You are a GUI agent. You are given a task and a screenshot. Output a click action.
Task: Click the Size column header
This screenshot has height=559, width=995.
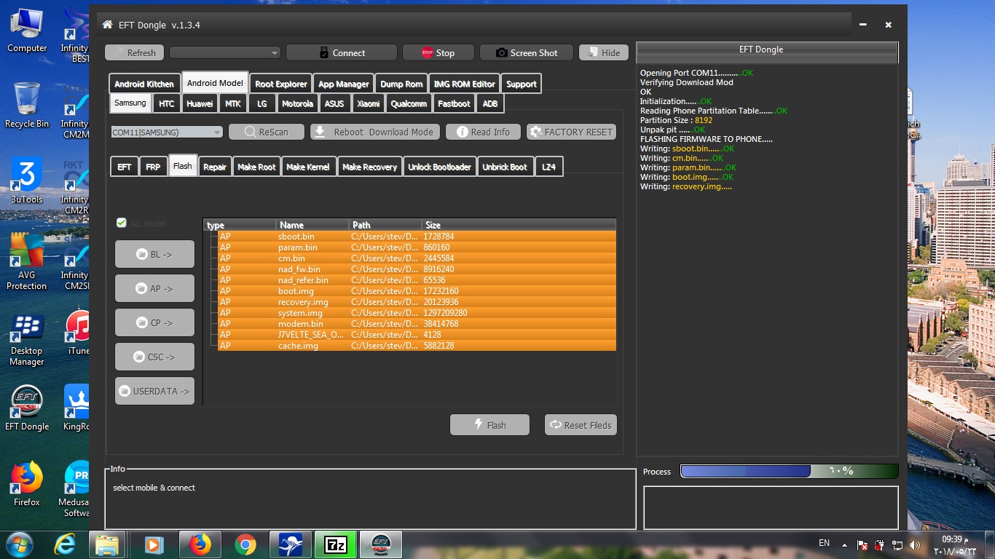pos(519,225)
